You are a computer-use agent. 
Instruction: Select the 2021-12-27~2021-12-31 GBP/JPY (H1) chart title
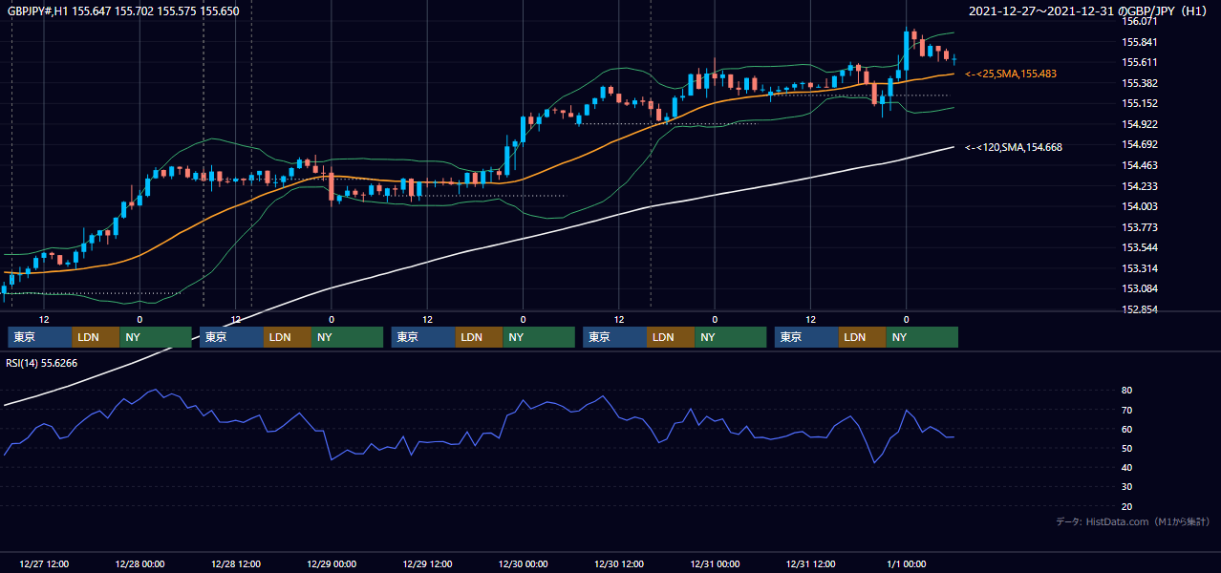[1088, 11]
